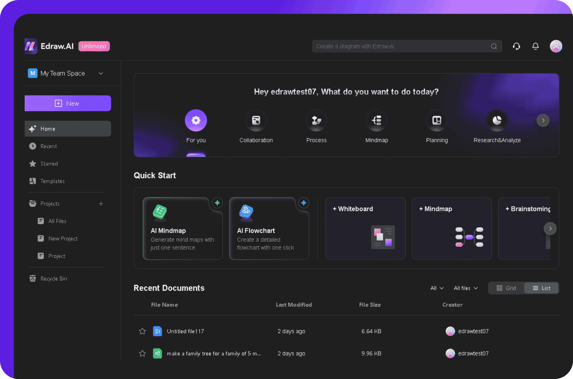Sort by Last Modified column header

(x=294, y=305)
